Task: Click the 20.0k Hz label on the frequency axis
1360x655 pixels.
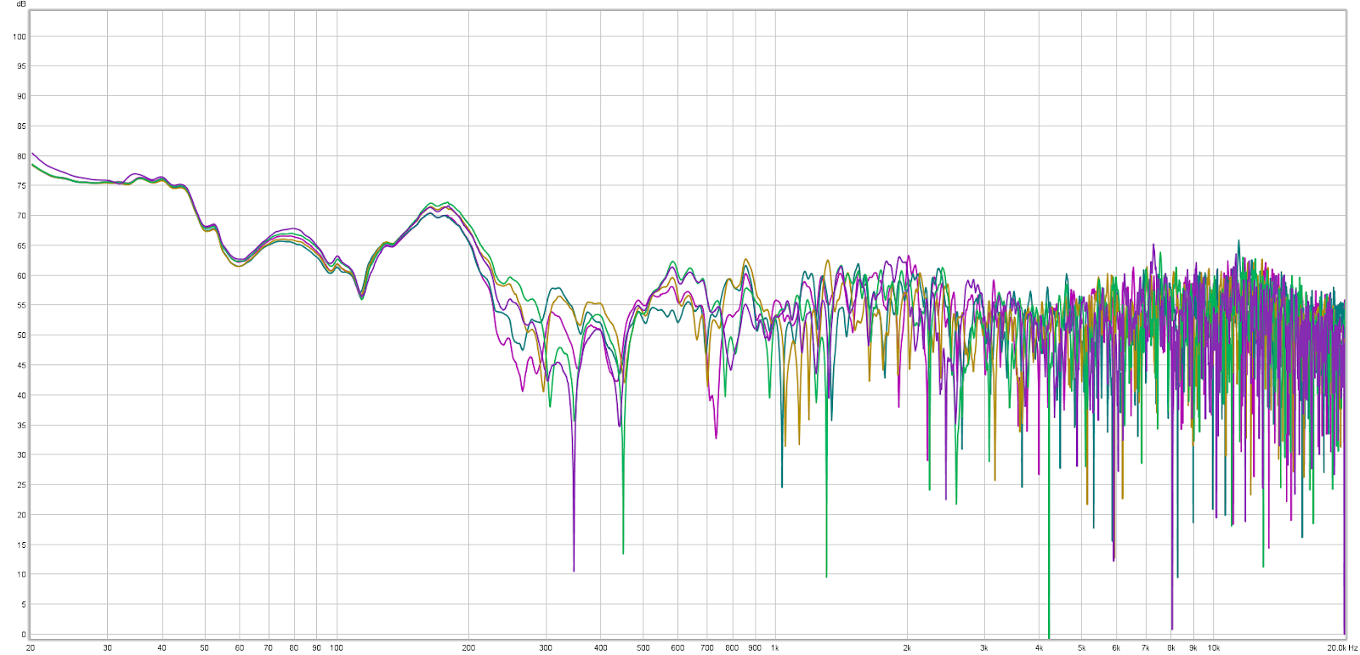Action: [x=1343, y=647]
